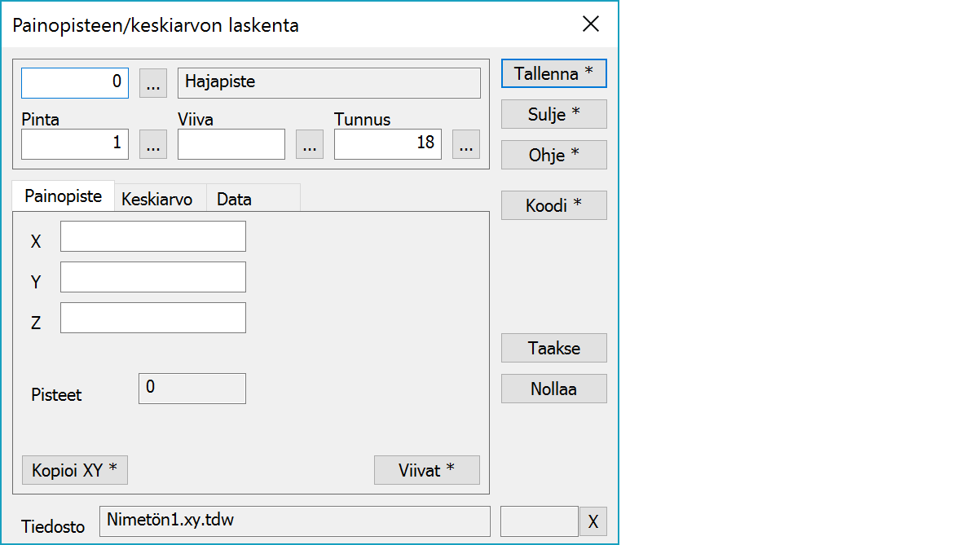Select the Painopiste tab
This screenshot has height=545, width=978.
point(64,196)
